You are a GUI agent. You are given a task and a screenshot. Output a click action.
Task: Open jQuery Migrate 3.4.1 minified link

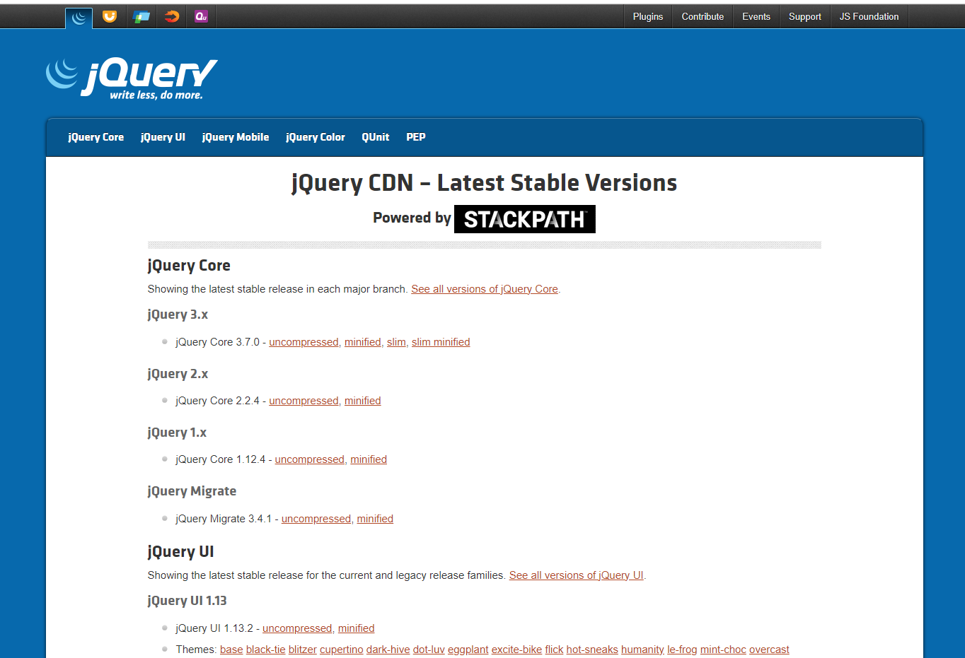coord(375,519)
